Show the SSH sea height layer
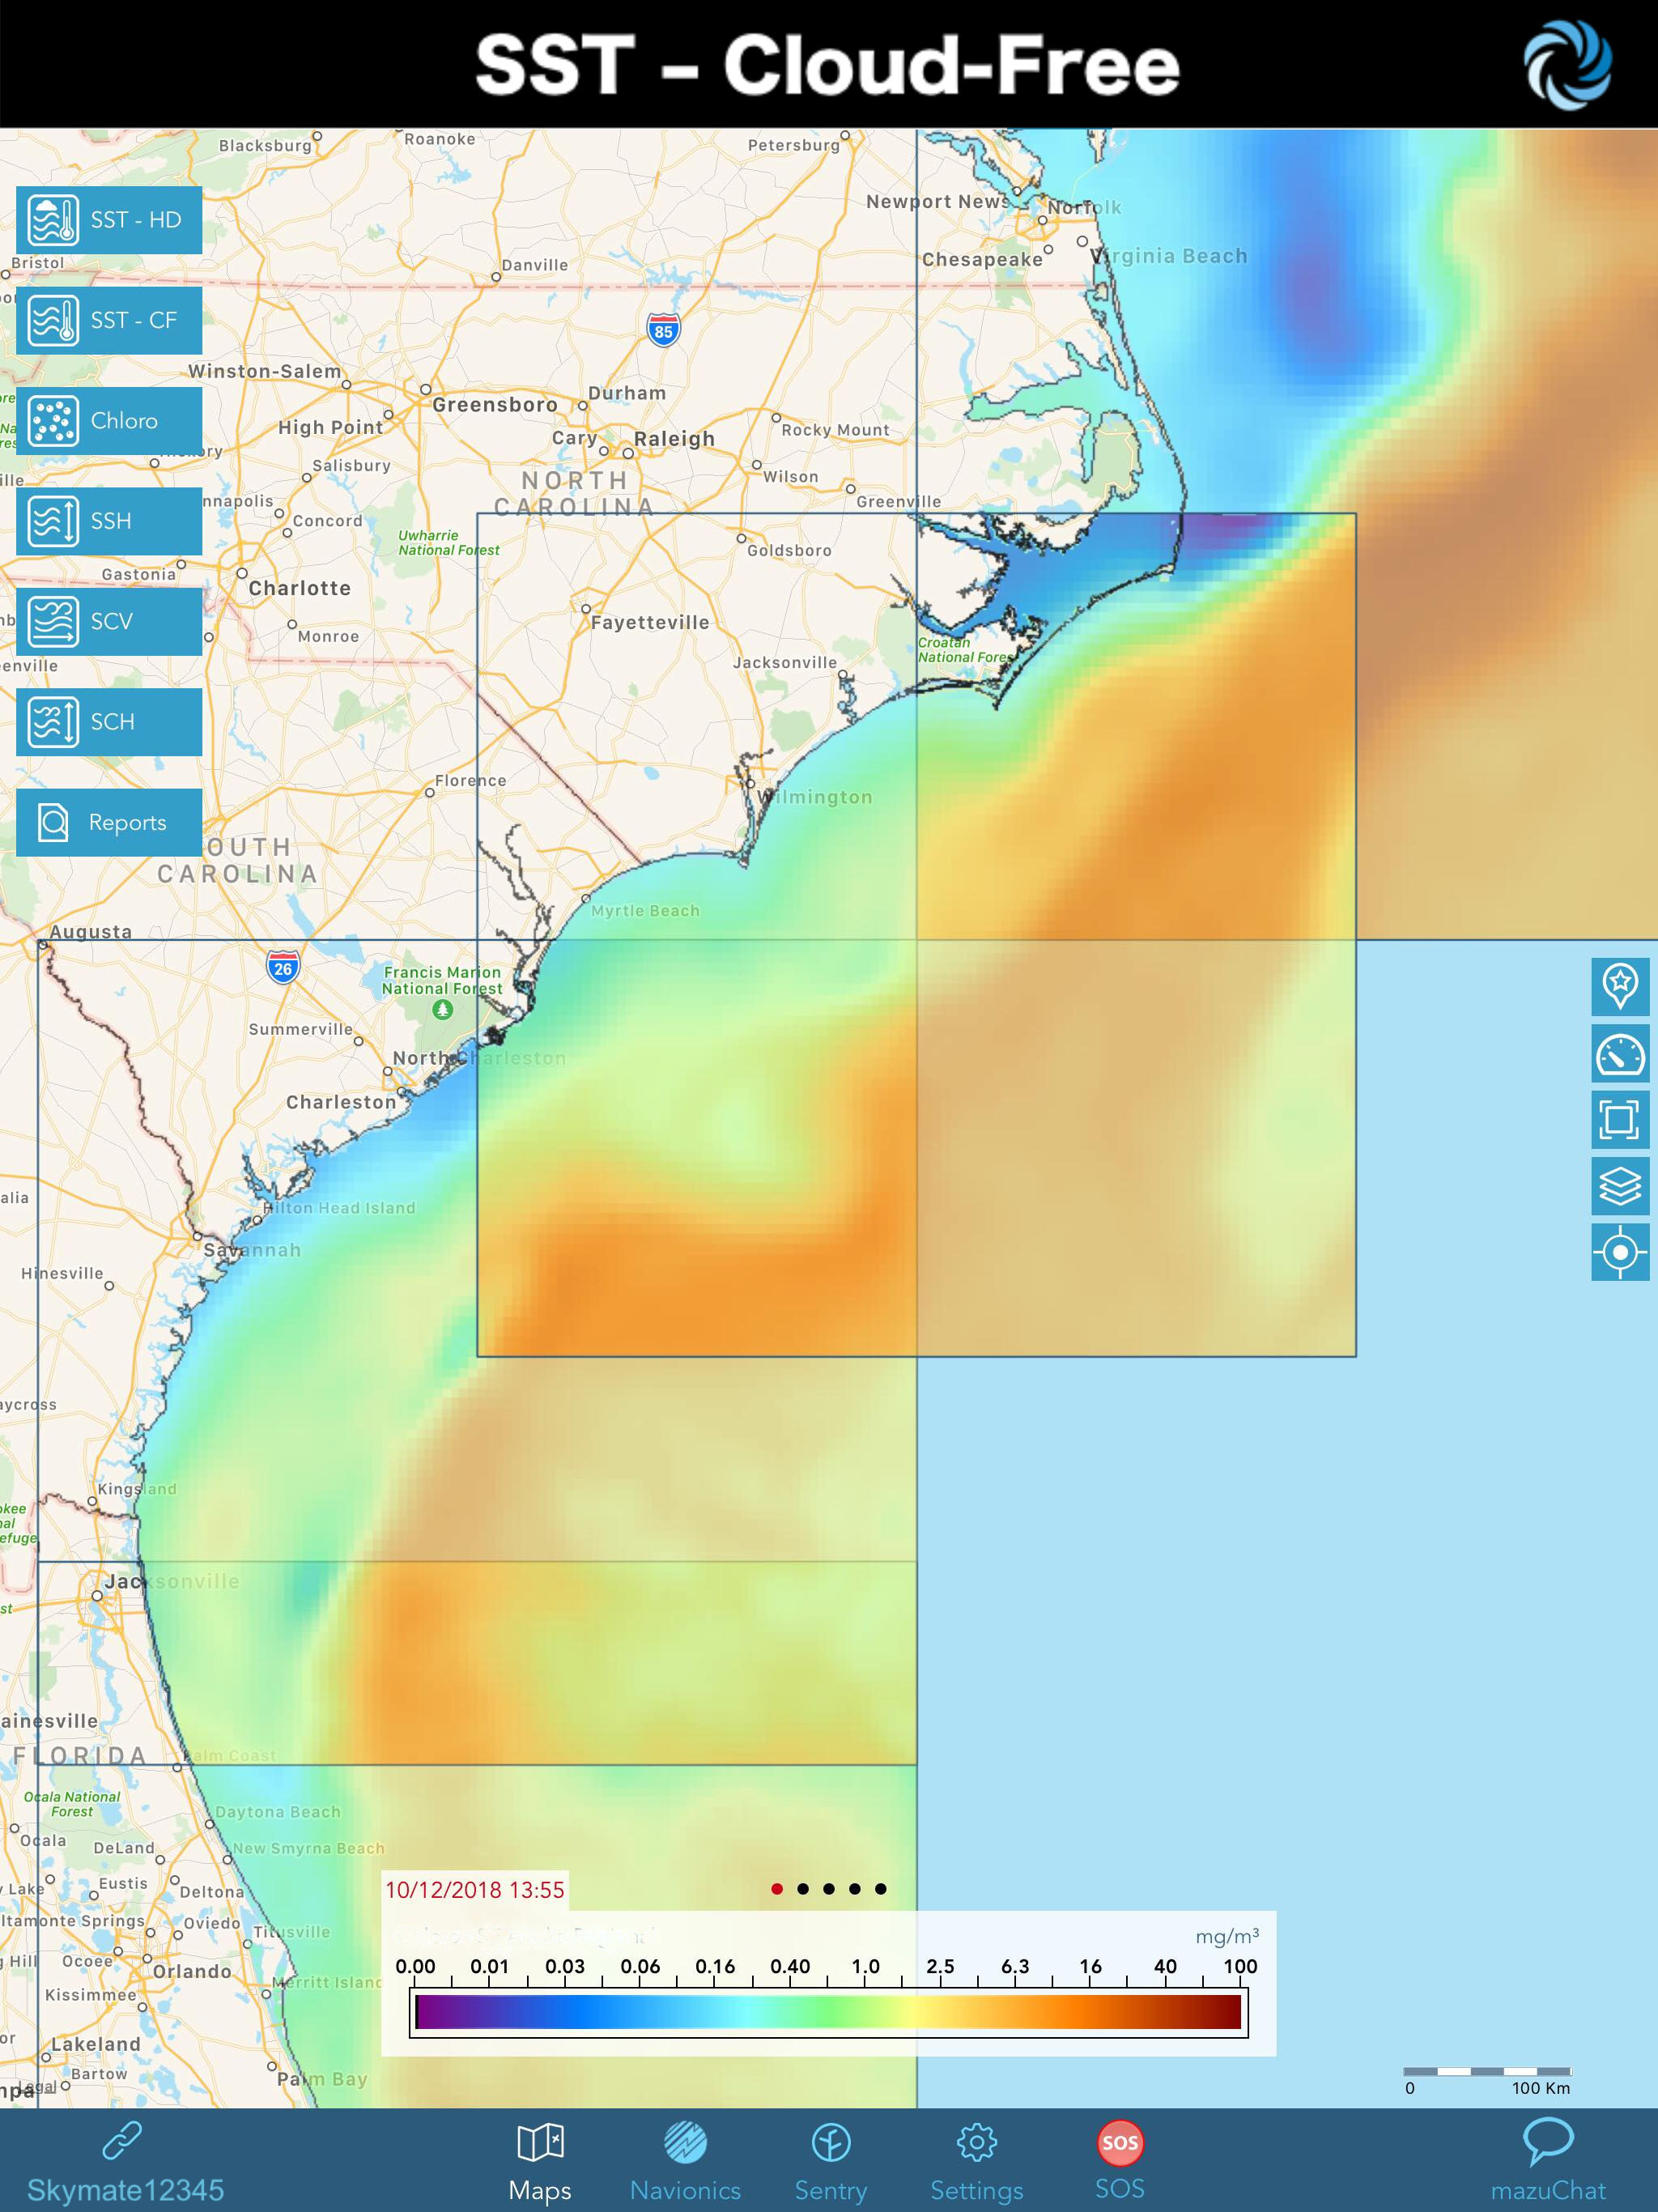 pyautogui.click(x=109, y=521)
